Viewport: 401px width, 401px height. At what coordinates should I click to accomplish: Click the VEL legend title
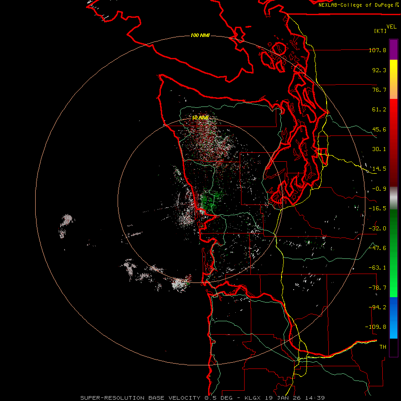click(391, 27)
